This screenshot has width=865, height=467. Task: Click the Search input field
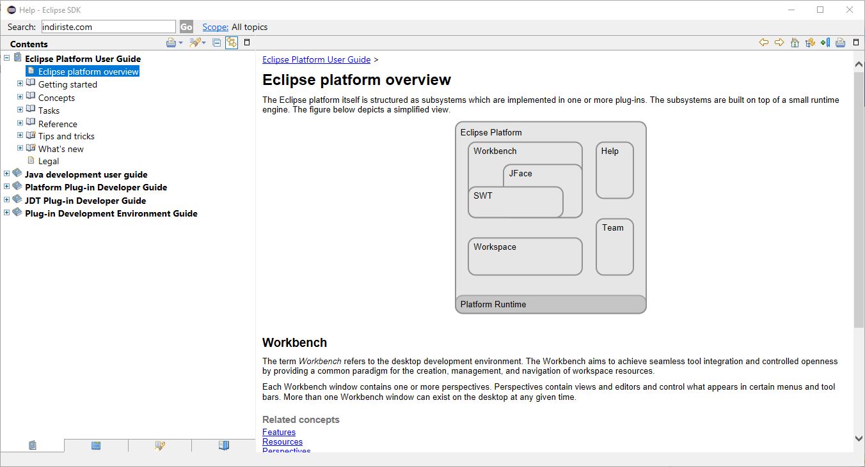pos(108,27)
